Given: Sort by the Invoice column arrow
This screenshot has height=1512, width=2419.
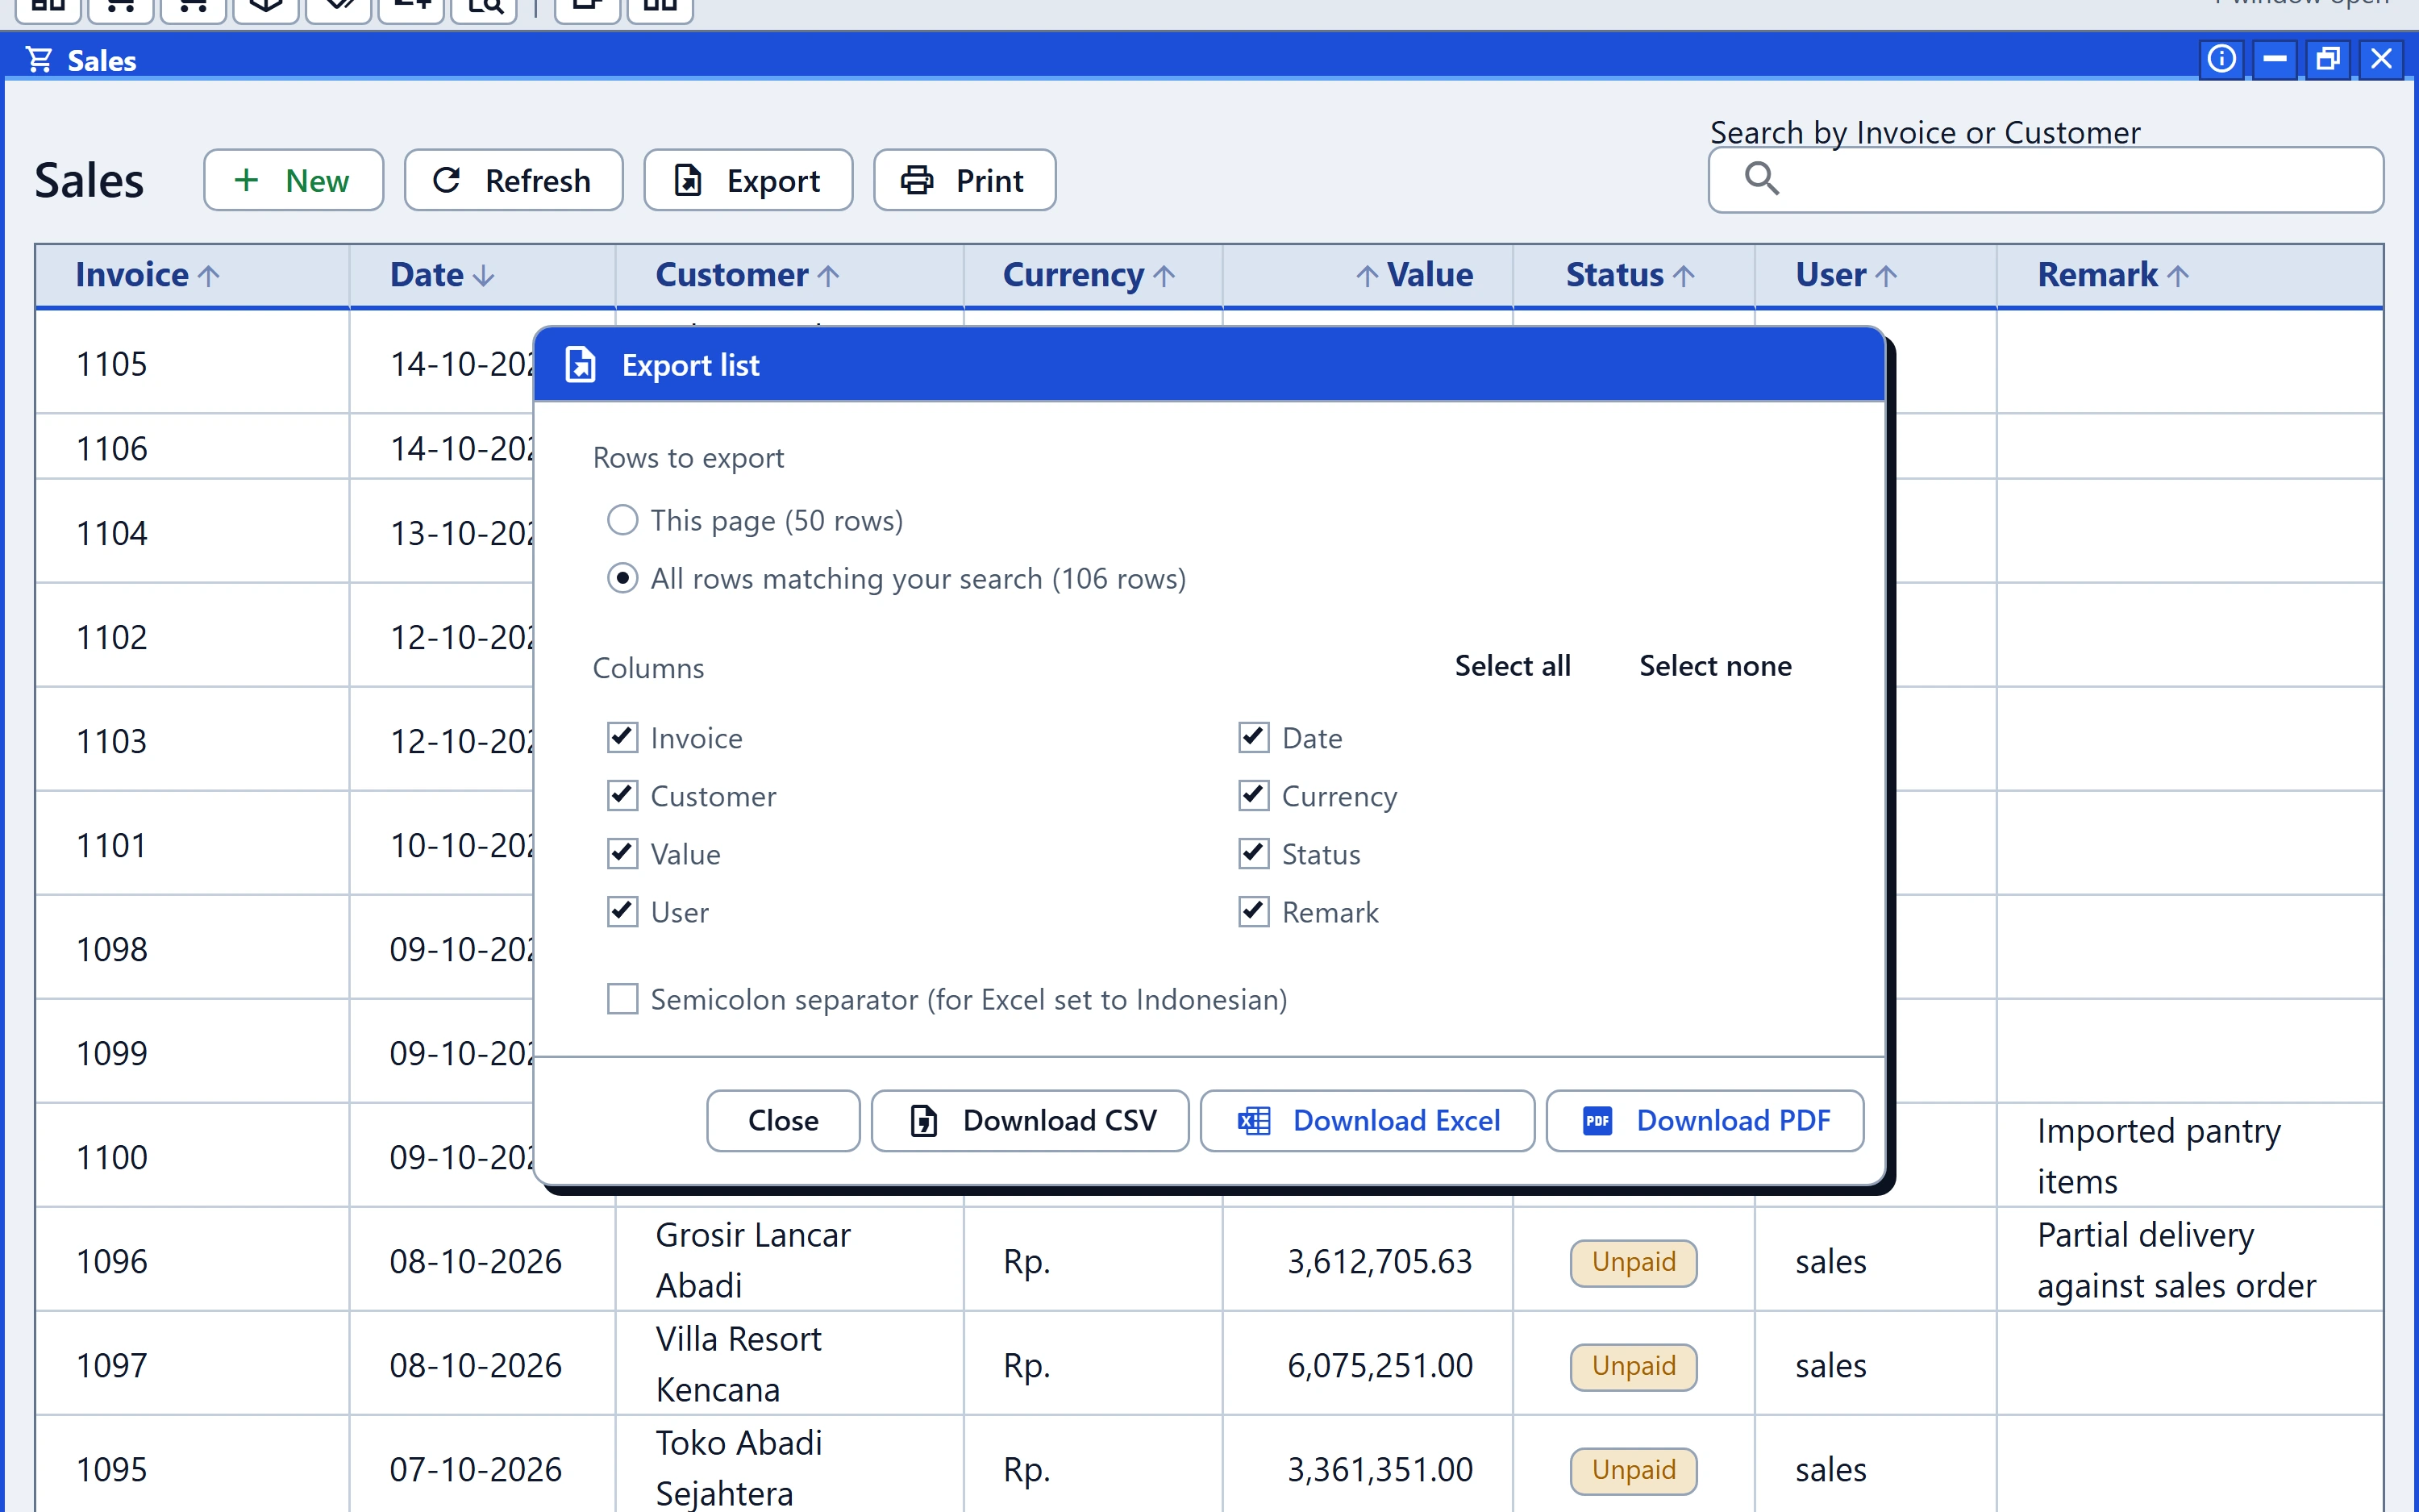Looking at the screenshot, I should pos(208,276).
